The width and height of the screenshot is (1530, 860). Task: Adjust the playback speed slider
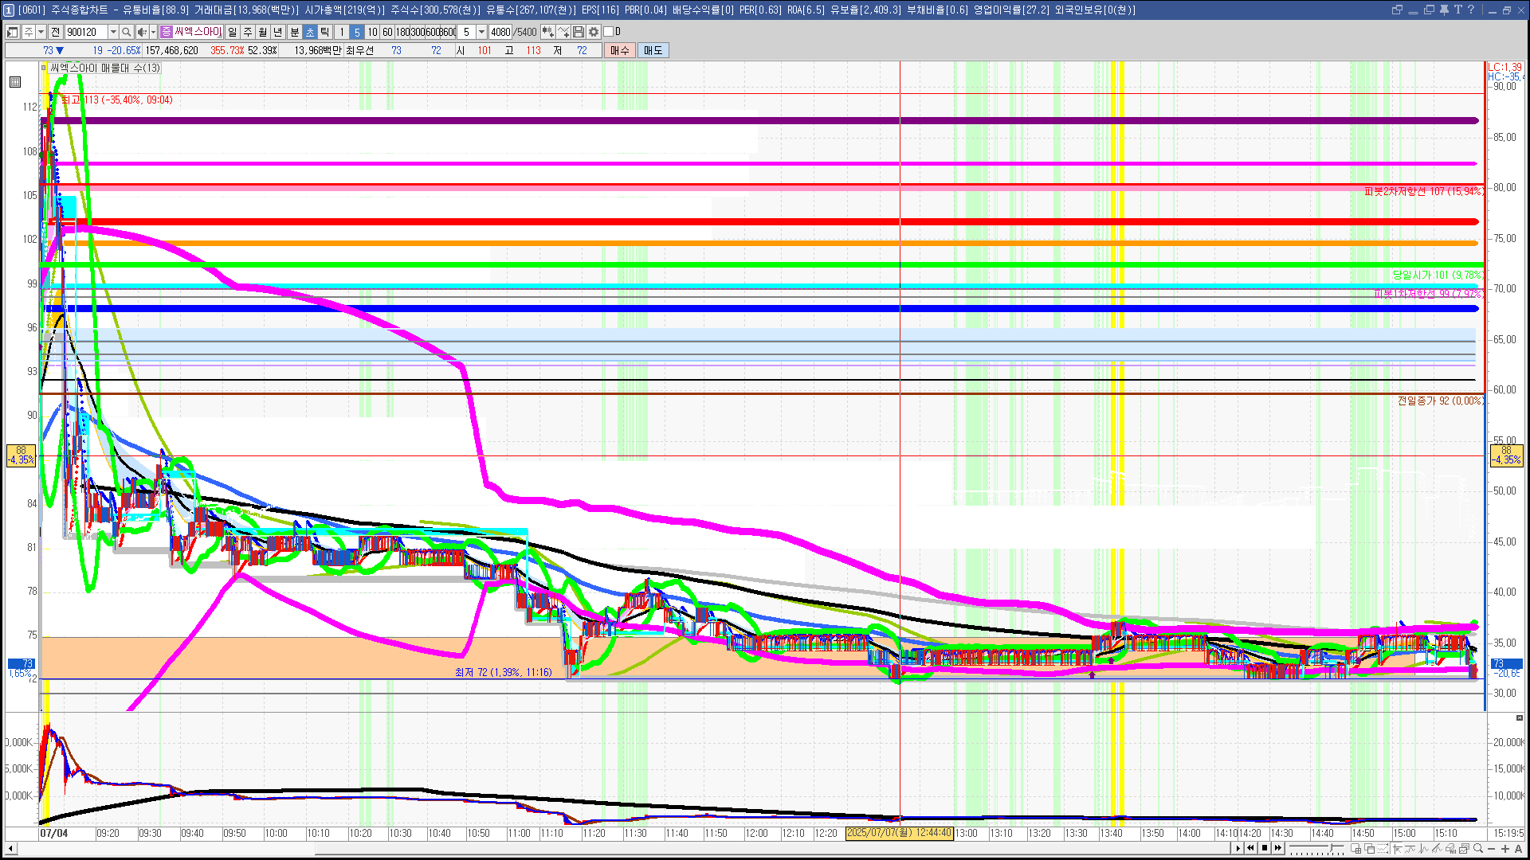[x=1331, y=847]
